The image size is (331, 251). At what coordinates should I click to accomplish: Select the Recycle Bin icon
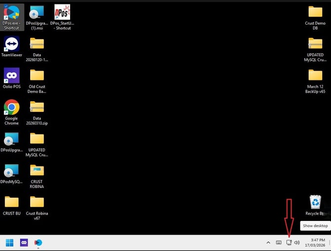pos(315,205)
